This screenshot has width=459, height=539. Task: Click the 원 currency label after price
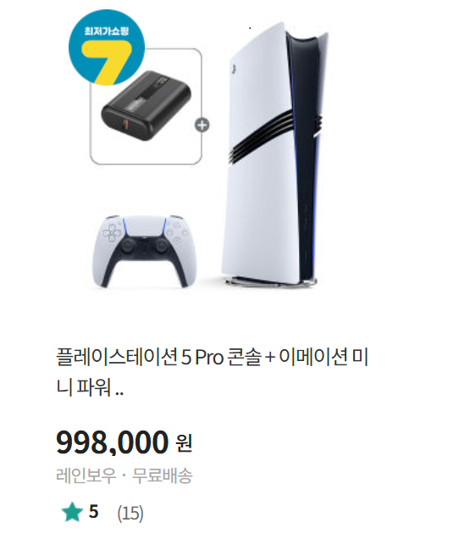click(184, 443)
